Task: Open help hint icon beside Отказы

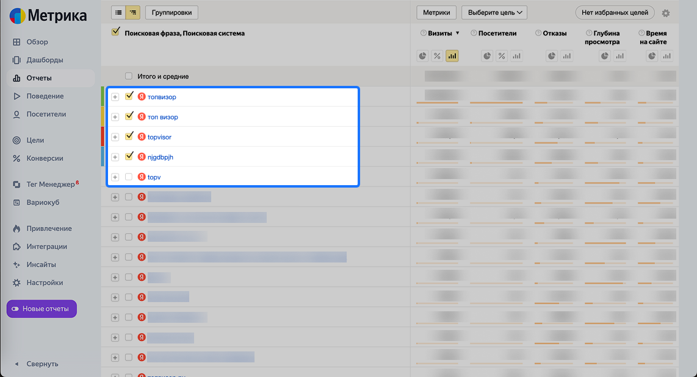Action: 538,33
